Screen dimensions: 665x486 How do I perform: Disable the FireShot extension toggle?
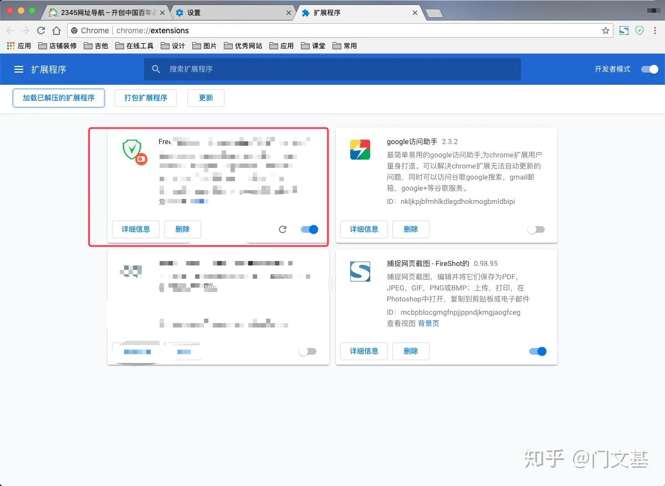point(538,351)
